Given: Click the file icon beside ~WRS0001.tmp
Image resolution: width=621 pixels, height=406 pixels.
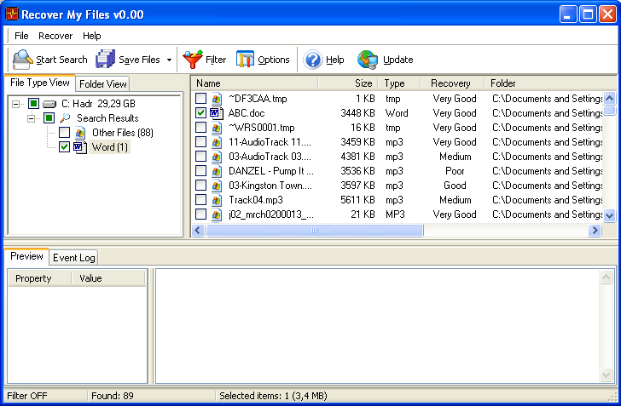Looking at the screenshot, I should click(217, 128).
